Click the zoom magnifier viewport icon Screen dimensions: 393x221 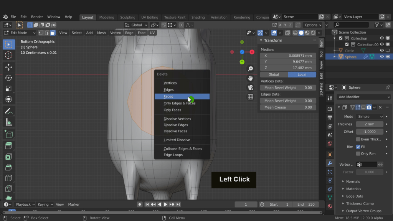tap(250, 69)
